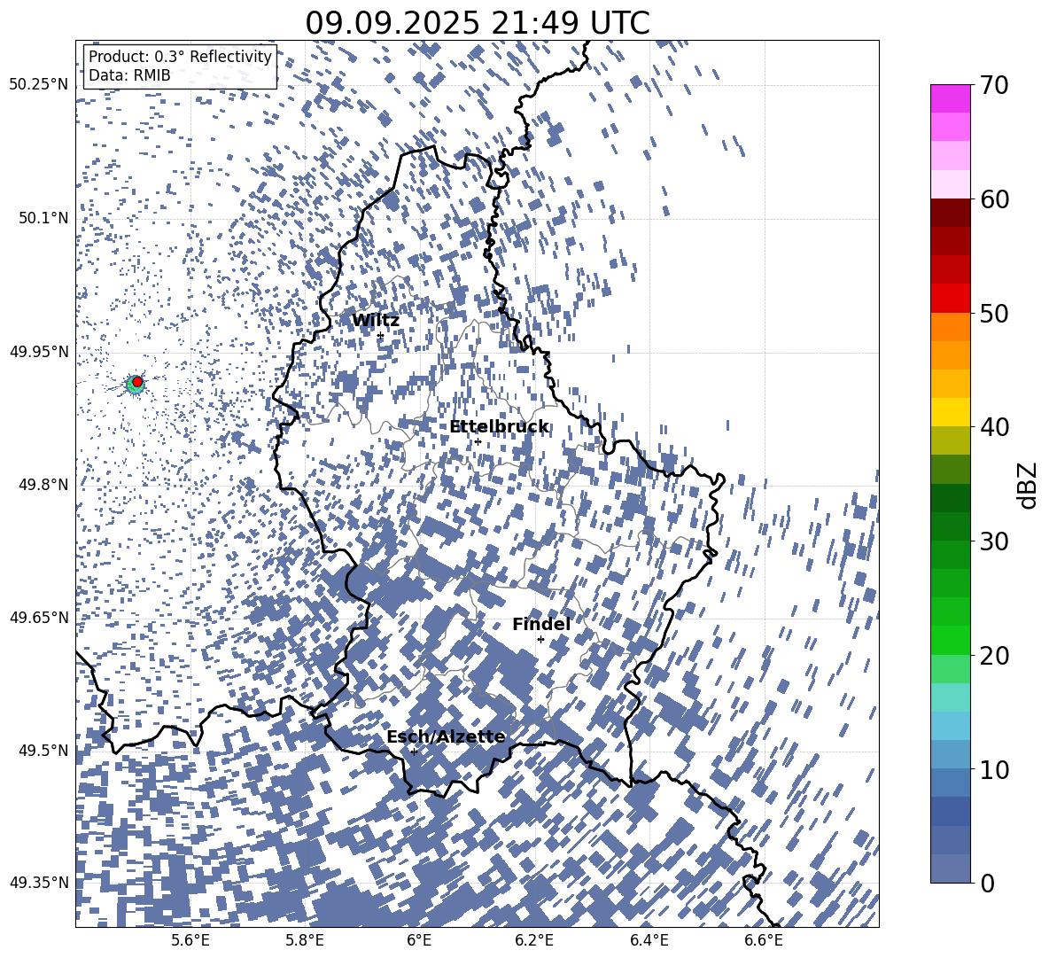The height and width of the screenshot is (958, 1049).
Task: Click the yellow colorbar segment at 40 dBZ
Action: tap(951, 412)
